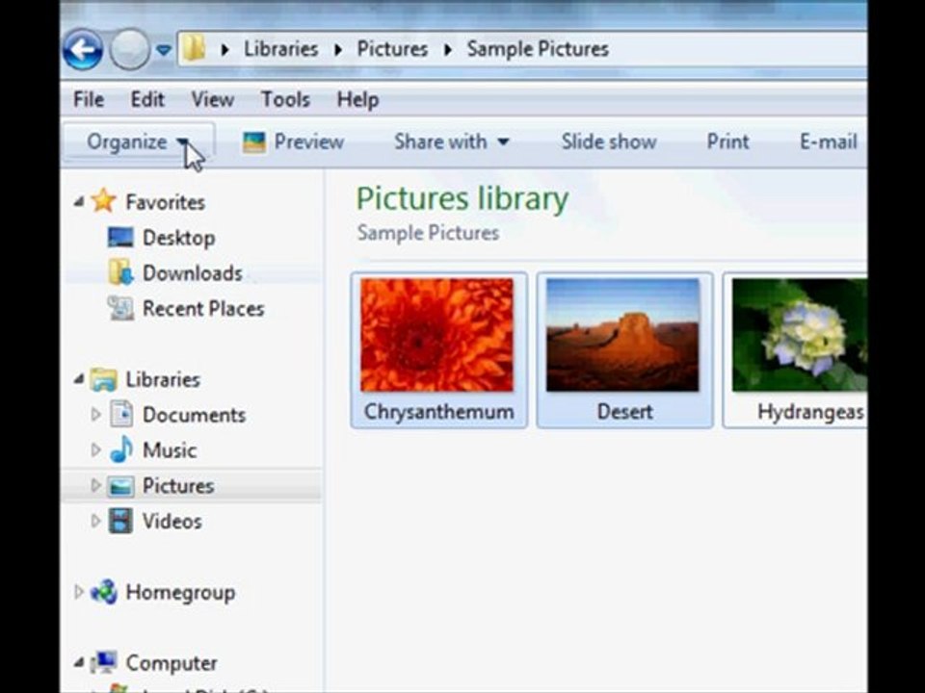Click the Pictures library icon in sidebar
This screenshot has width=925, height=693.
(x=121, y=486)
